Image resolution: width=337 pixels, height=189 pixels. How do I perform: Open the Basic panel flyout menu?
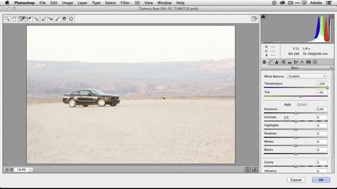tap(332, 68)
